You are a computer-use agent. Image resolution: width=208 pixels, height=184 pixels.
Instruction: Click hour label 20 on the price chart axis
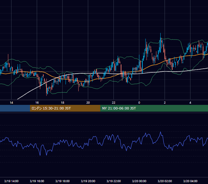point(88,103)
